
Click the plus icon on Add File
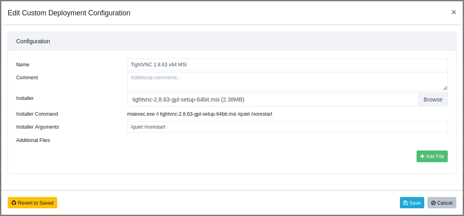point(422,156)
